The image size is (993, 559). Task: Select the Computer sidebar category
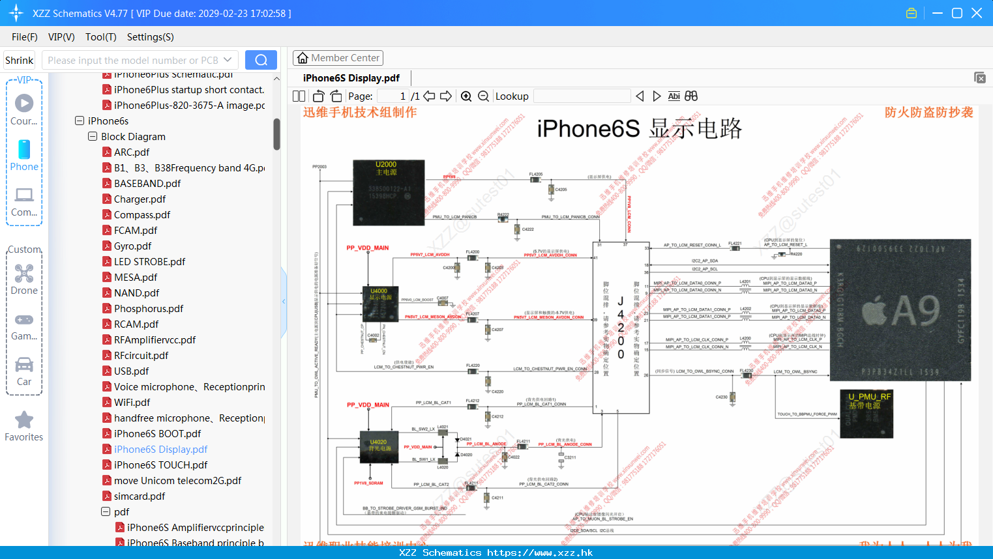pos(24,201)
